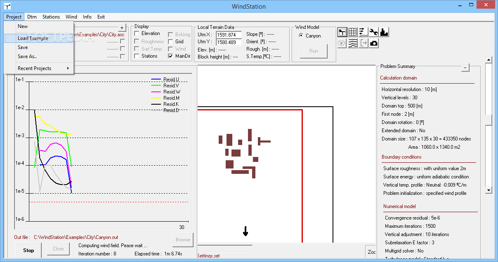Toggle the Elevation display checkbox
Screen dimensions: 498x262
(137, 34)
